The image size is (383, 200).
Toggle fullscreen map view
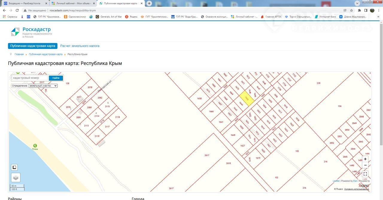(365, 174)
